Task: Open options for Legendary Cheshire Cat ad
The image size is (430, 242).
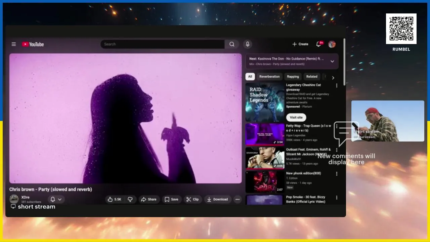Action: [x=337, y=86]
